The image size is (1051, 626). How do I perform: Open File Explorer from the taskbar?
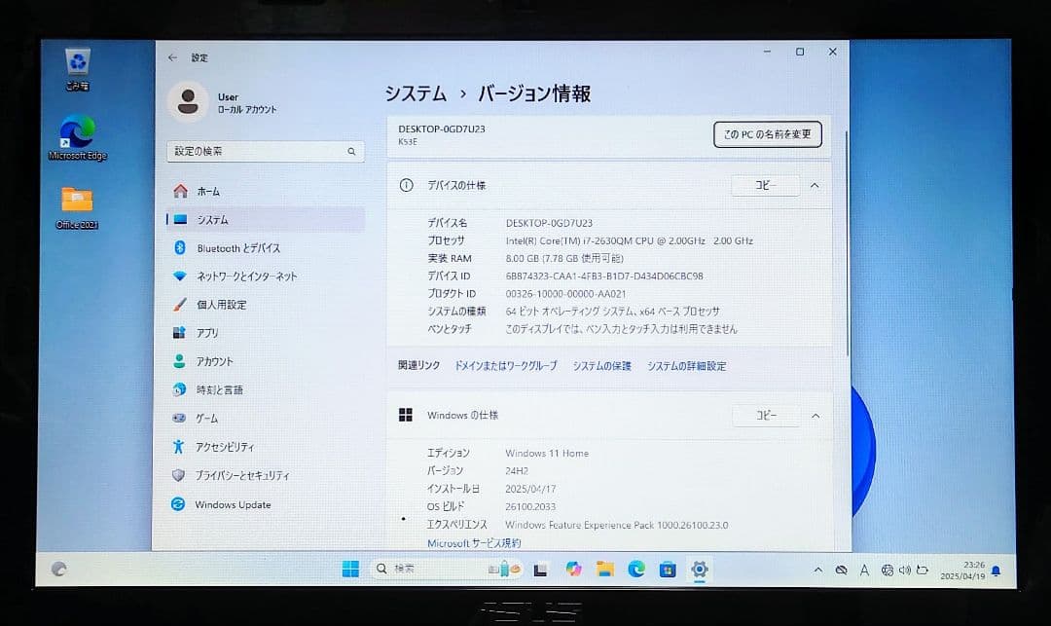click(604, 570)
